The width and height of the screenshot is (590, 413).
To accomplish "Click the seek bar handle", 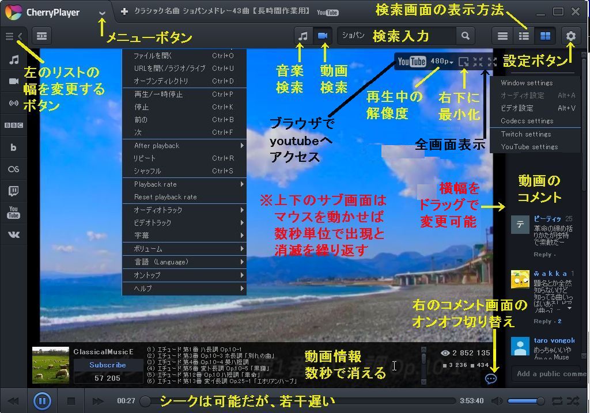I will click(145, 401).
